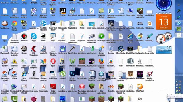183x102 pixels.
Task: Select the cake icon on the desktop
Action: (5, 24)
